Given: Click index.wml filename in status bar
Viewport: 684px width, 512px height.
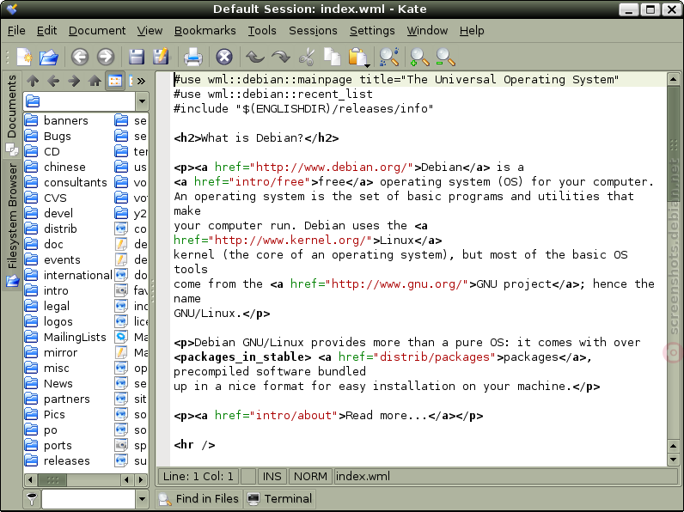Looking at the screenshot, I should [363, 476].
